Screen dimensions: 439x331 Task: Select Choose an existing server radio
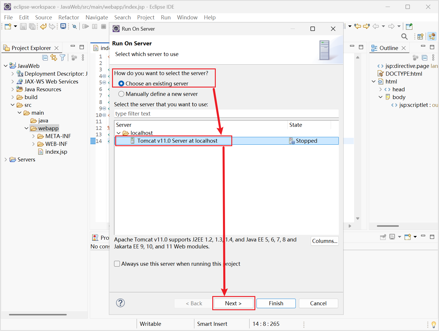[121, 83]
